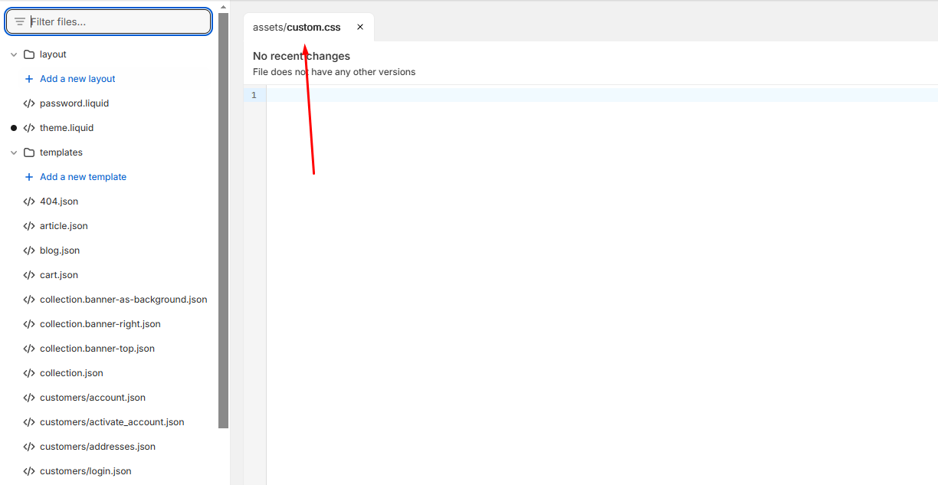Screen dimensions: 938x485
Task: Click code icon next to customers/account.json
Action: click(29, 398)
